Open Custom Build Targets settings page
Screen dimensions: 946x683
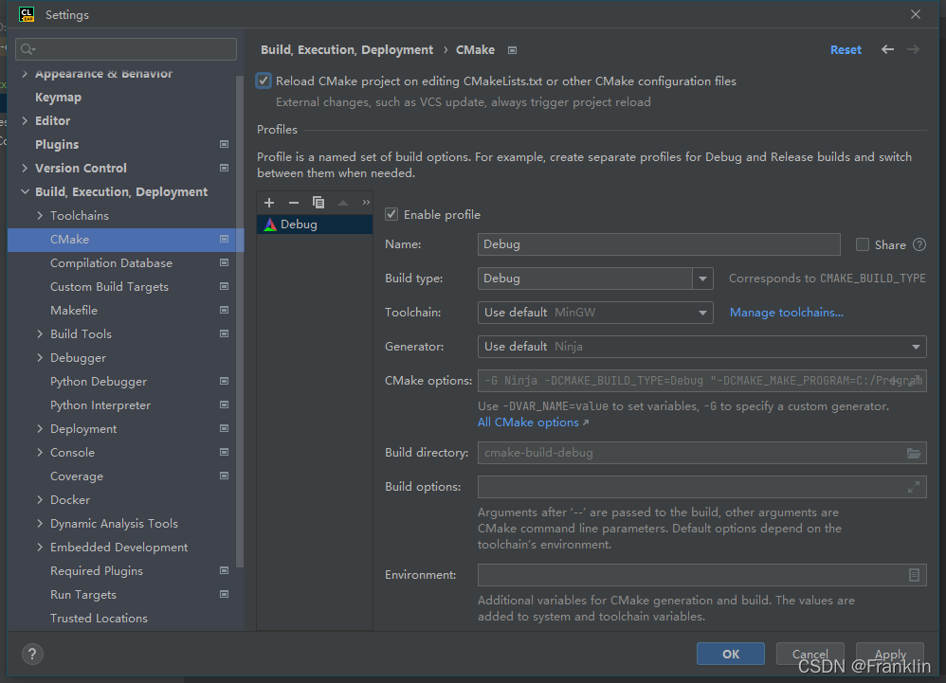point(109,287)
